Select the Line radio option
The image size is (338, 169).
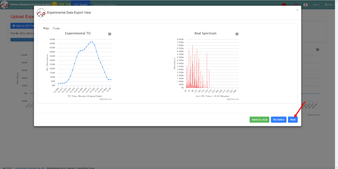54,28
